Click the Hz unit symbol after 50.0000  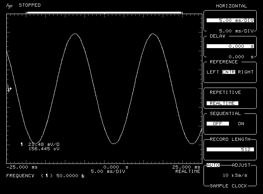pos(83,176)
